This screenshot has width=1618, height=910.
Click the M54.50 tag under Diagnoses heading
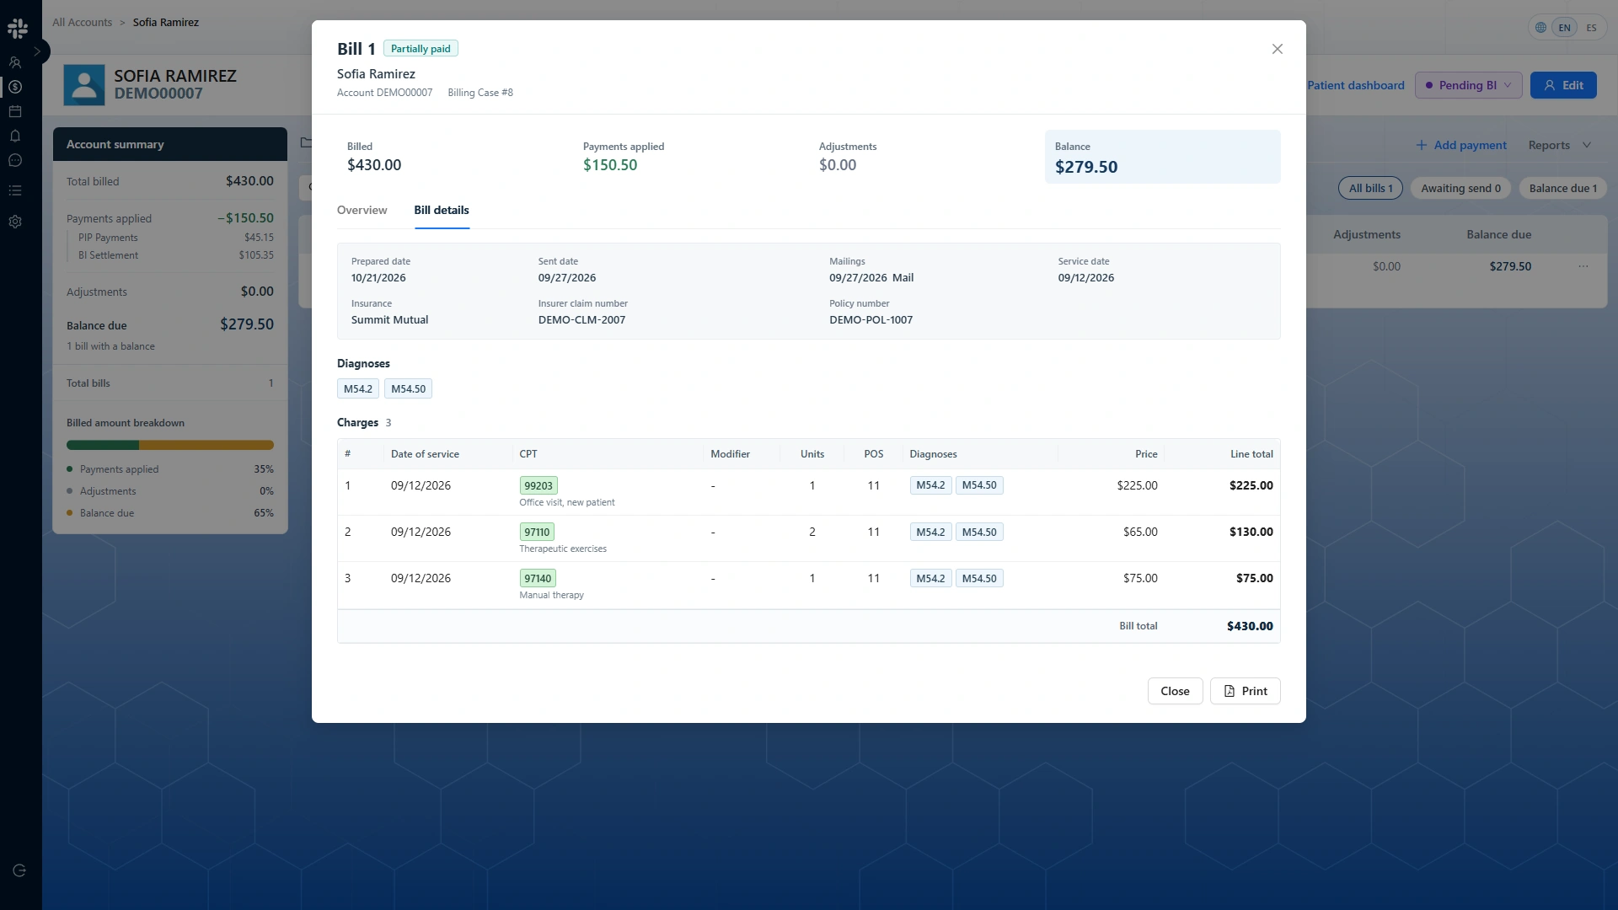pyautogui.click(x=408, y=388)
